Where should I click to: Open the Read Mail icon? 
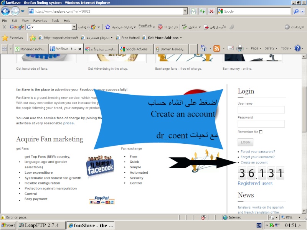pyautogui.click(x=231, y=48)
